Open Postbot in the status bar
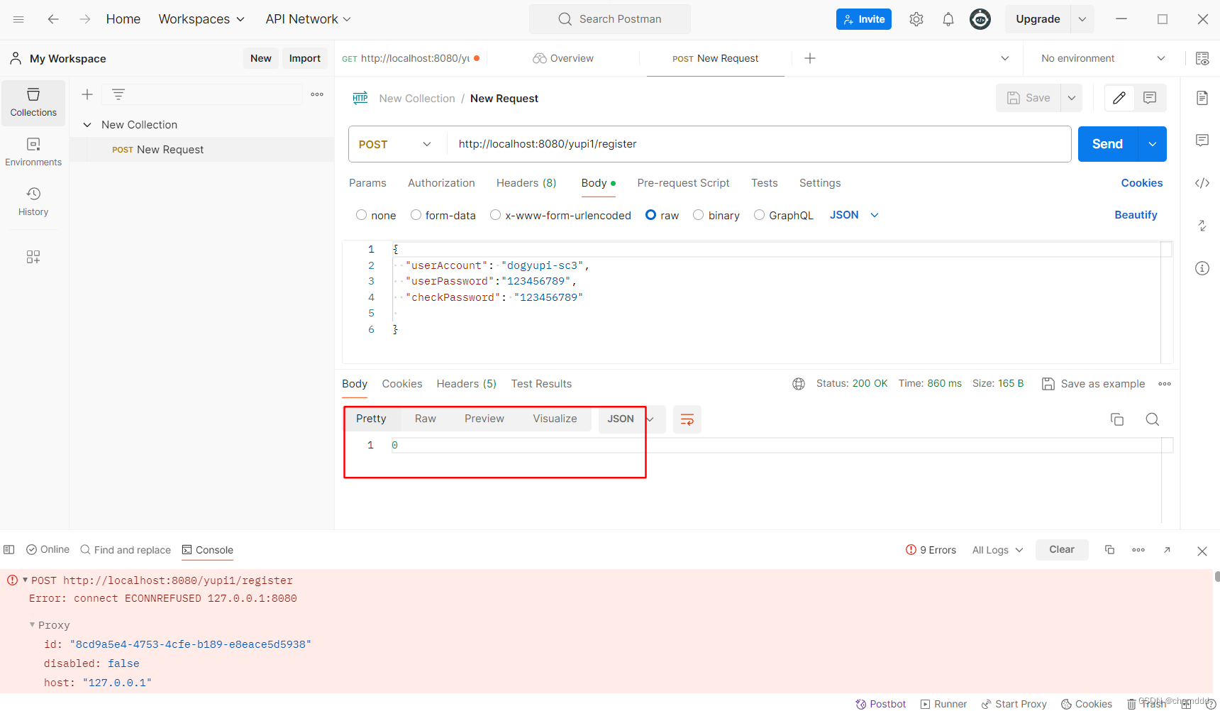The width and height of the screenshot is (1220, 711). [x=881, y=704]
